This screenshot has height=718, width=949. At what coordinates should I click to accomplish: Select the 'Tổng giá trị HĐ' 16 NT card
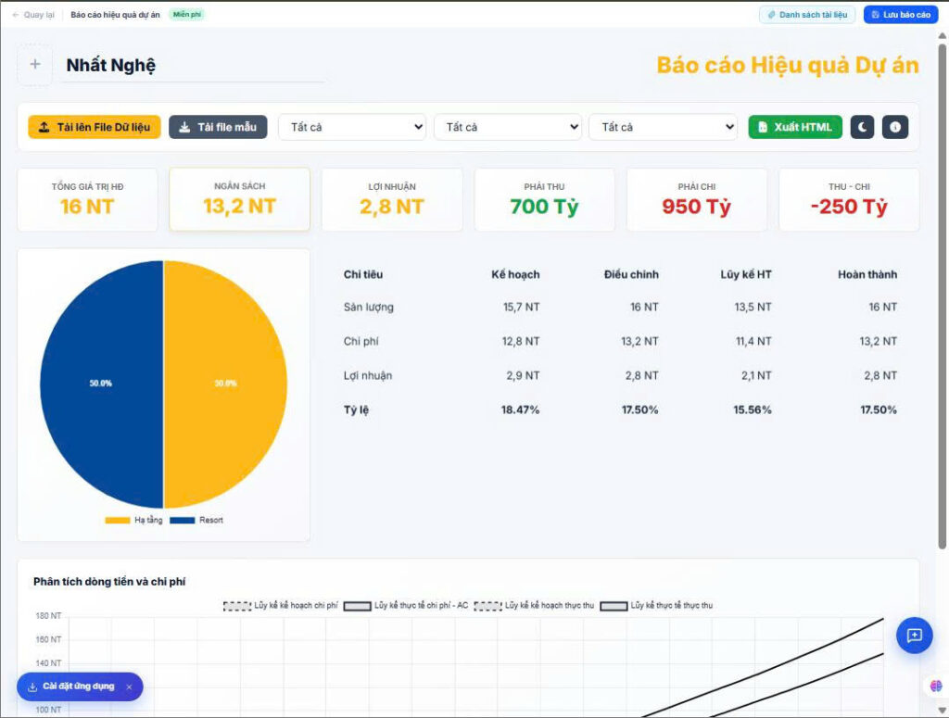88,199
